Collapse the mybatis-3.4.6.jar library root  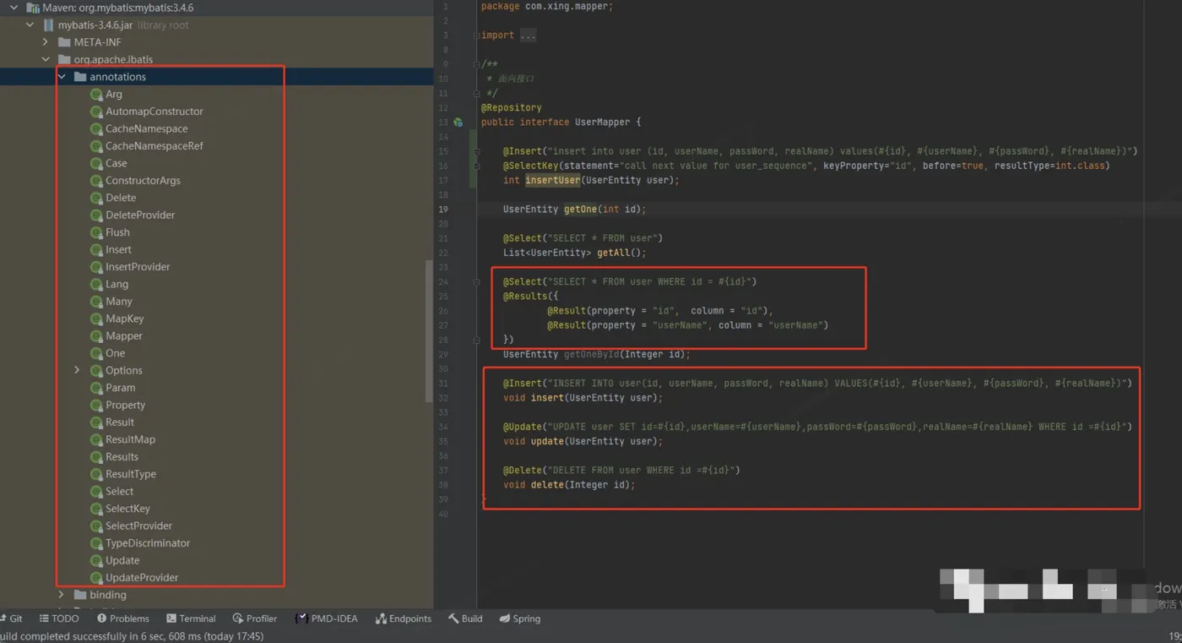coord(30,25)
